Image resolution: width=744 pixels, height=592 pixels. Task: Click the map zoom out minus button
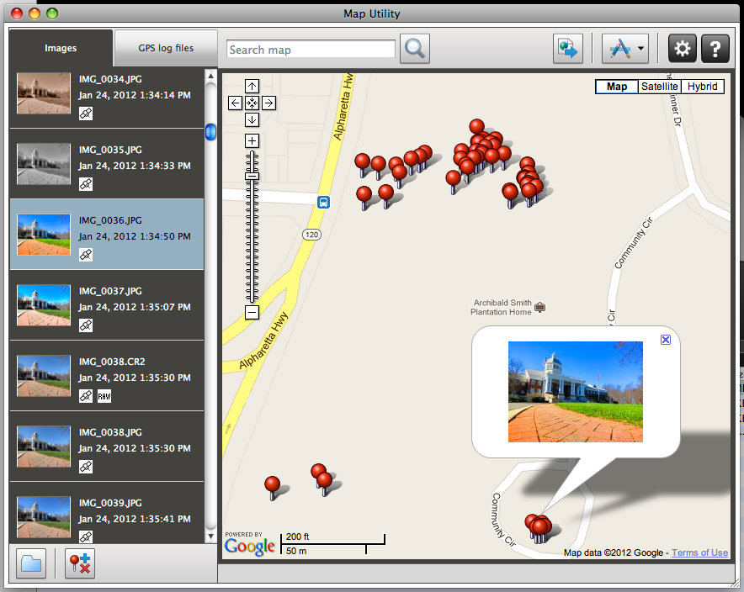[252, 313]
